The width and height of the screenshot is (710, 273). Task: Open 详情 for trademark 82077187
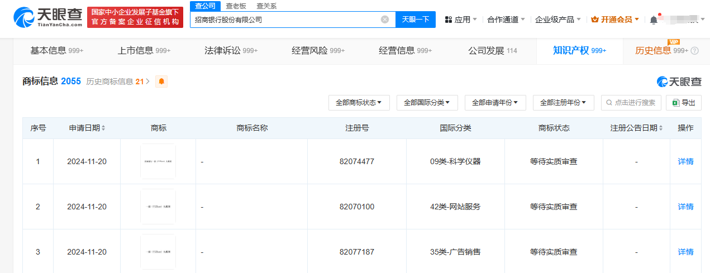(x=685, y=252)
